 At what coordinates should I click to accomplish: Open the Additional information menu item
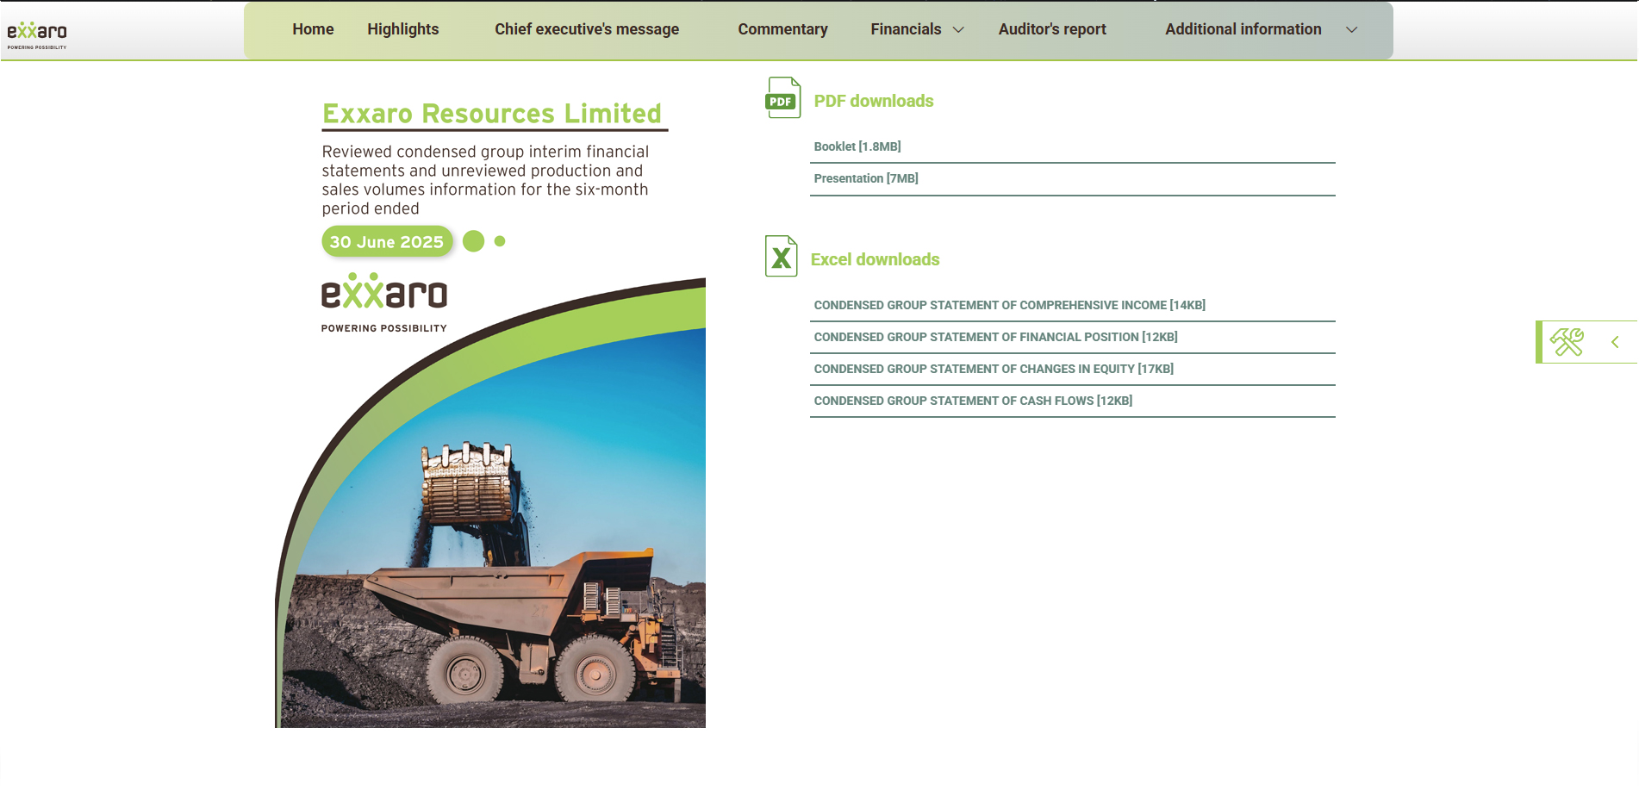click(x=1243, y=29)
